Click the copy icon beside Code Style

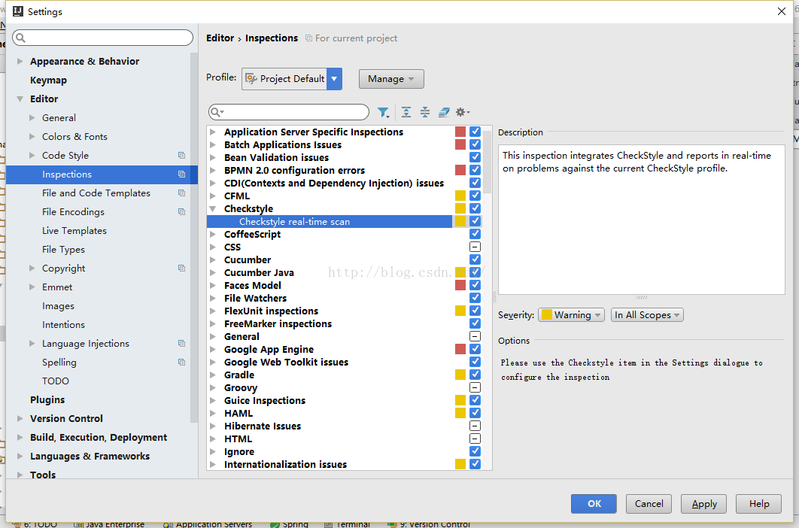(181, 156)
